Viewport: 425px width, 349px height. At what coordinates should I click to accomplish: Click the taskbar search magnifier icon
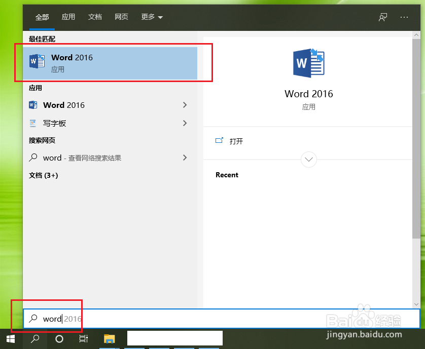35,339
